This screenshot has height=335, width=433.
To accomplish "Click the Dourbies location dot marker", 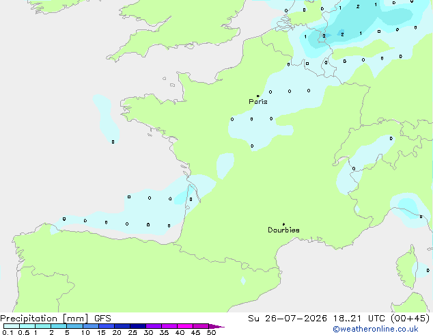I will pos(283,224).
